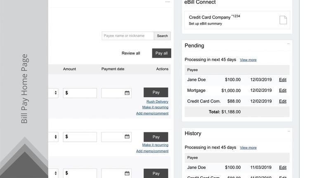Click Make it recurring in the second payment row

pyautogui.click(x=155, y=145)
